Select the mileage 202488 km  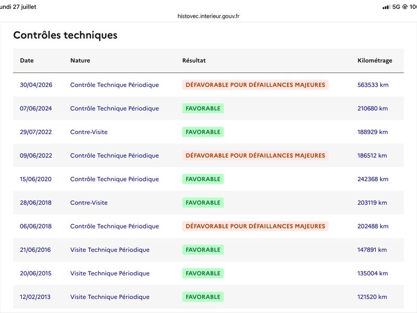[x=373, y=226]
